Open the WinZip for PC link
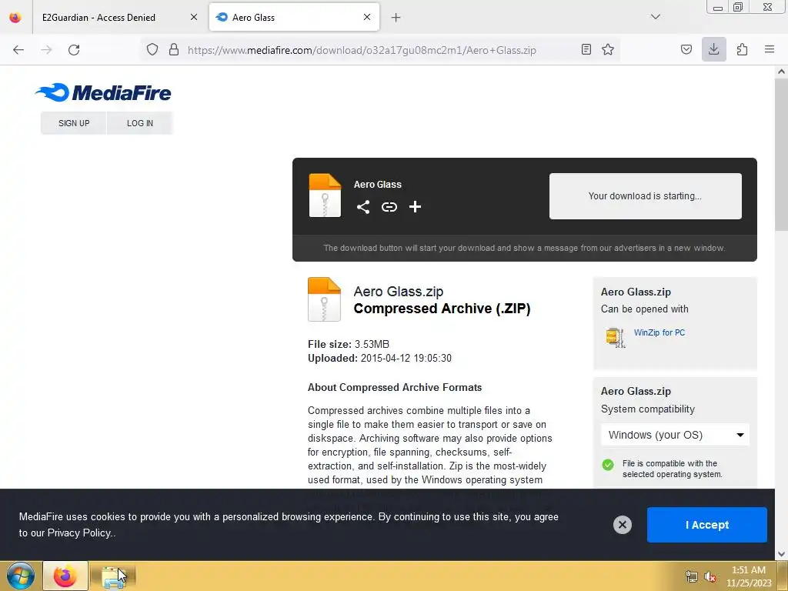788x591 pixels. (659, 332)
